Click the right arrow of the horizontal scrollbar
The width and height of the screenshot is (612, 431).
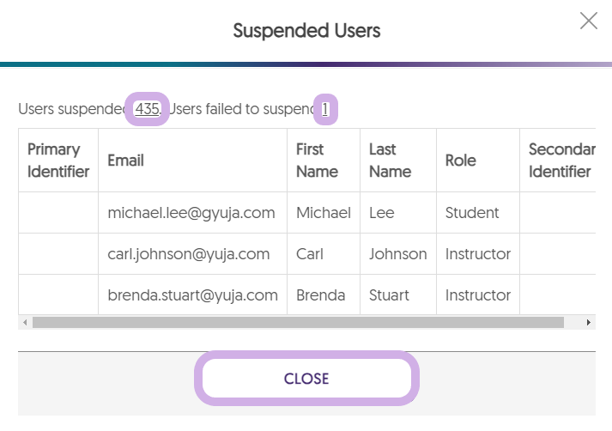[589, 323]
